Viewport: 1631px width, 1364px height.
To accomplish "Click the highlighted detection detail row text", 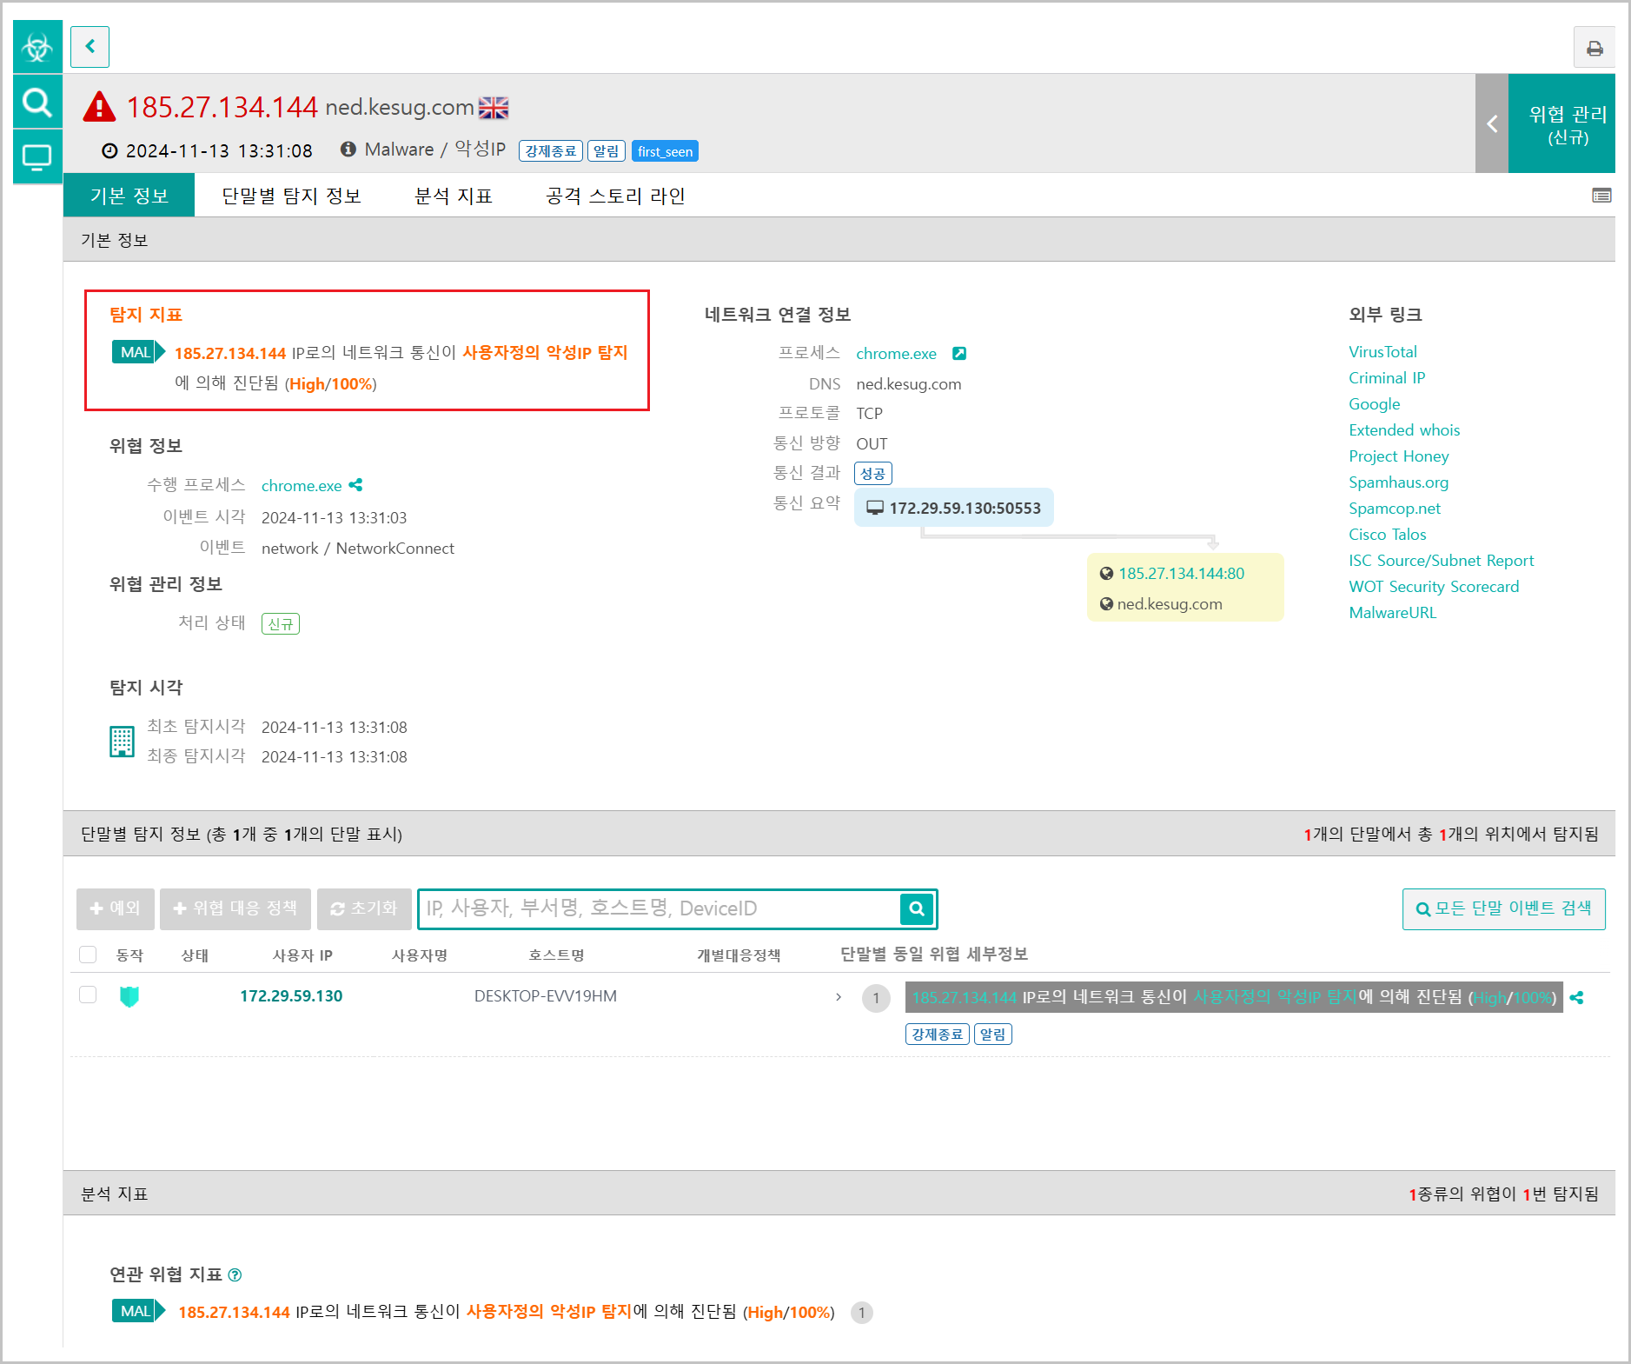I will point(1234,997).
